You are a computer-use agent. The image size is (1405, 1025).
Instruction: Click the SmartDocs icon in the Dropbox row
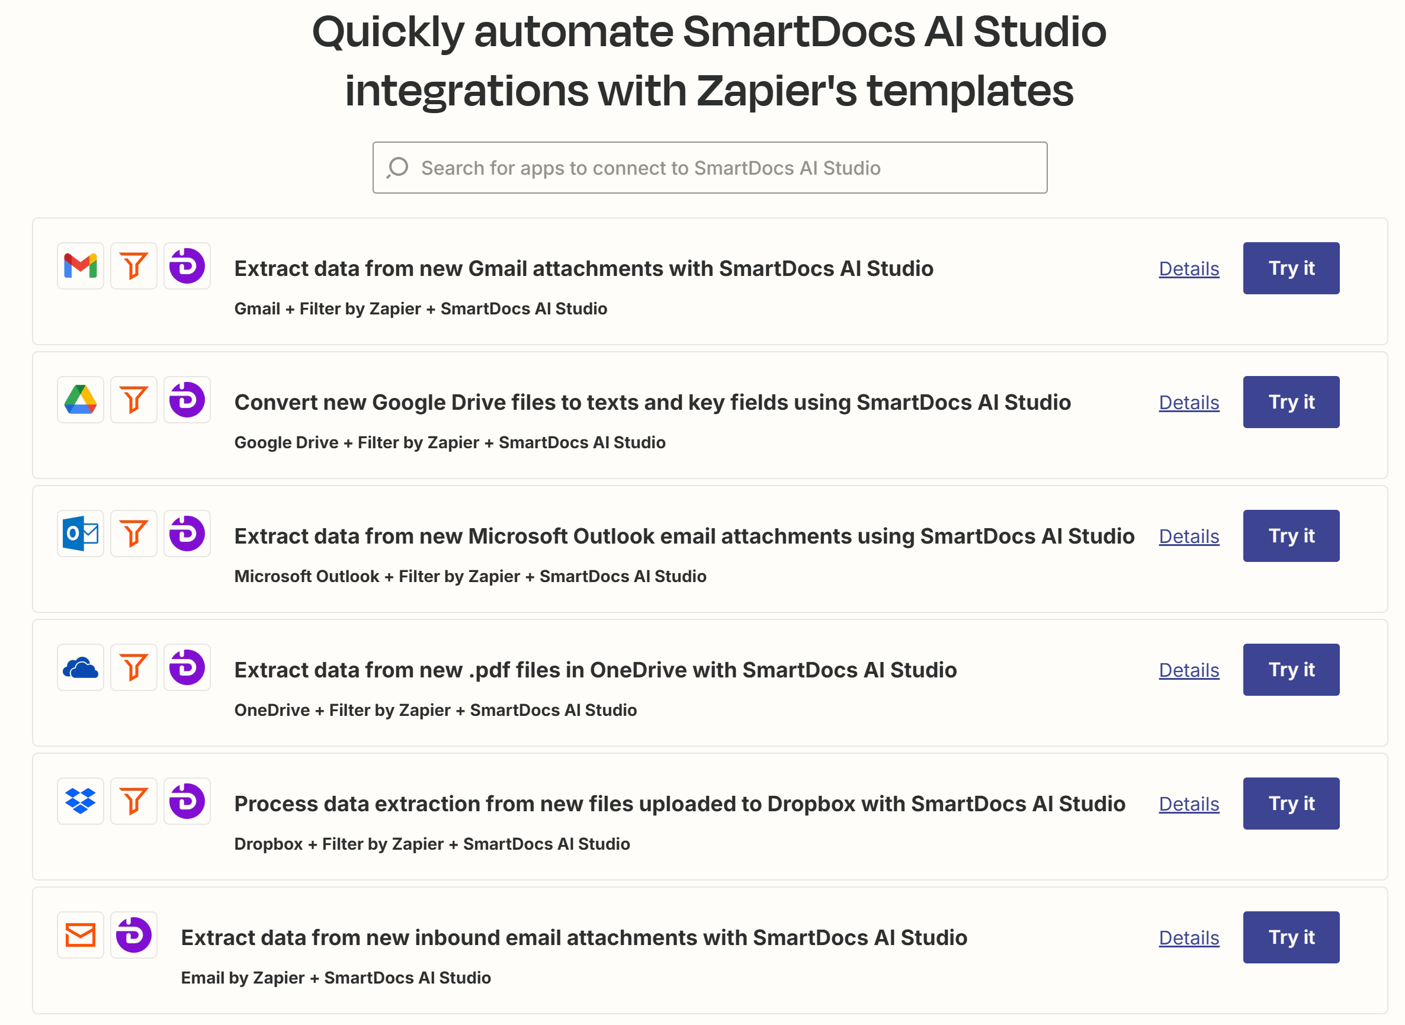point(187,802)
